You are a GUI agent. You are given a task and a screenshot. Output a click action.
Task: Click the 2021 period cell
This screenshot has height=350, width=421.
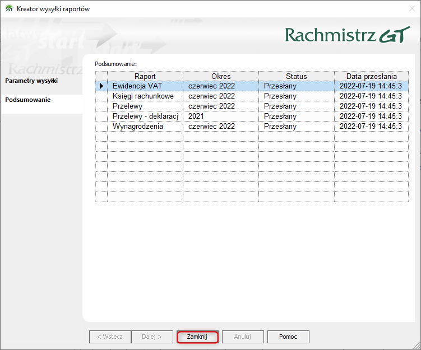[221, 116]
